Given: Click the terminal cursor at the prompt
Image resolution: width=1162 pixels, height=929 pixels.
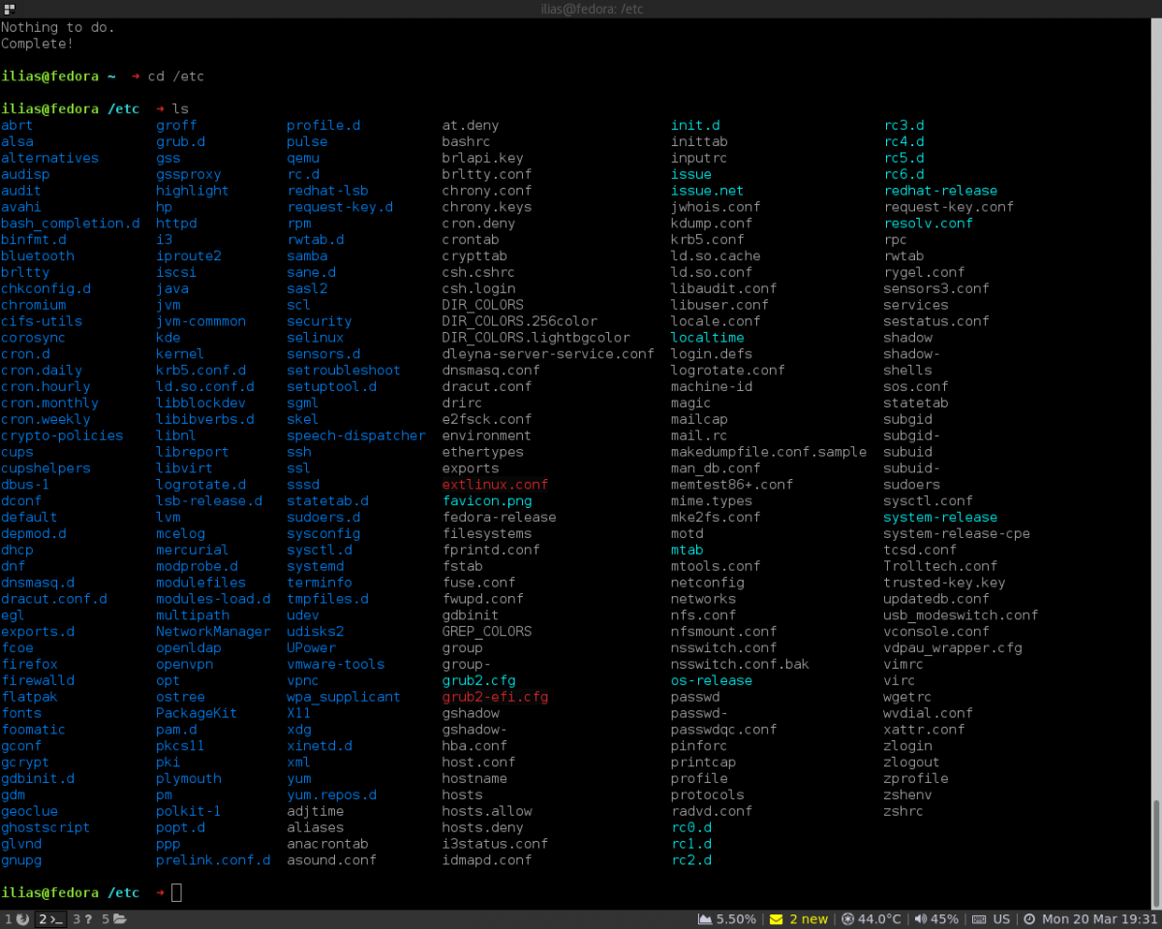Looking at the screenshot, I should [x=176, y=892].
